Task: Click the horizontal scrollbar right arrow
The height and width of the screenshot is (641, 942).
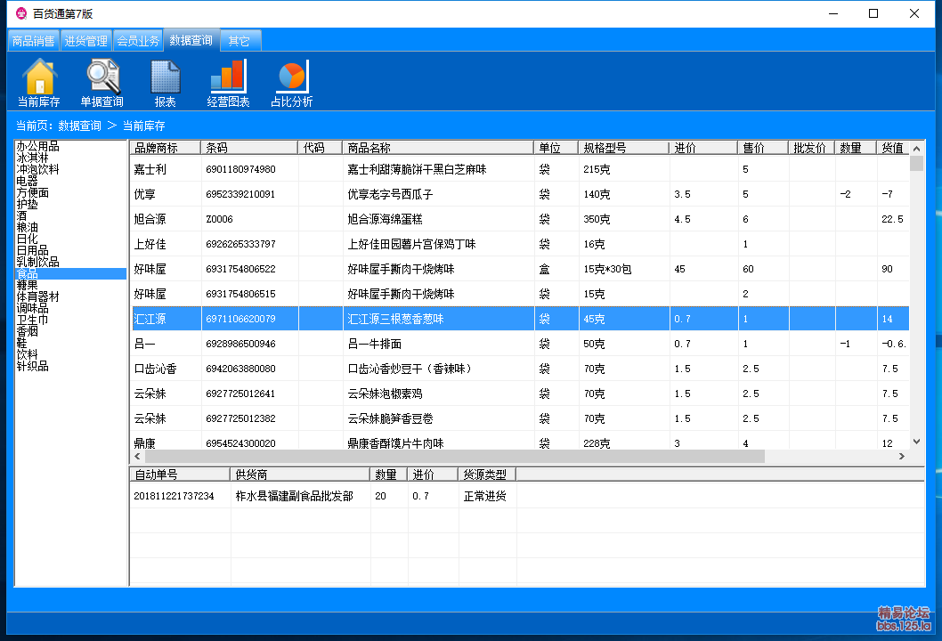Action: coord(902,457)
